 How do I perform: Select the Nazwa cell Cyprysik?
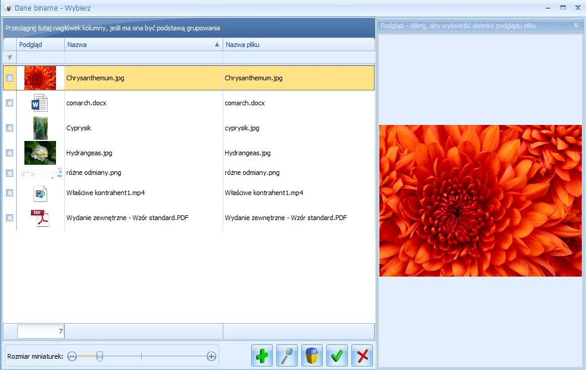pyautogui.click(x=144, y=128)
